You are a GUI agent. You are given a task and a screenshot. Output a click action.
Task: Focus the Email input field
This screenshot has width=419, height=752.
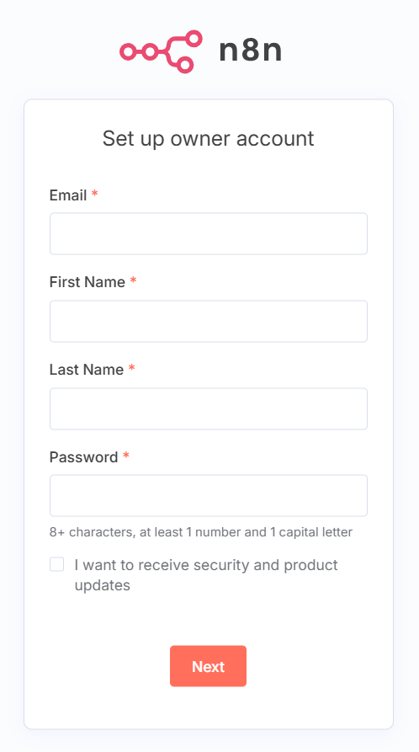pyautogui.click(x=209, y=233)
